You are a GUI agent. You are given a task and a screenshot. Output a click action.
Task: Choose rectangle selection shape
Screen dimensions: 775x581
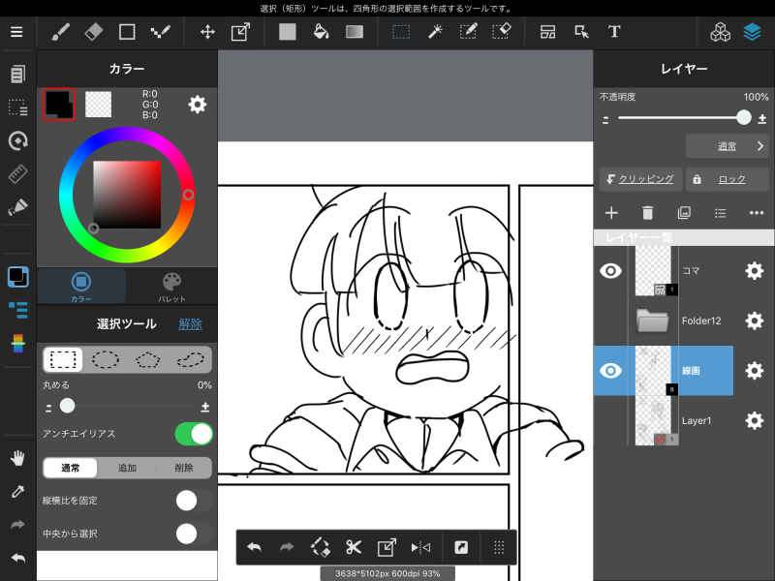[63, 359]
